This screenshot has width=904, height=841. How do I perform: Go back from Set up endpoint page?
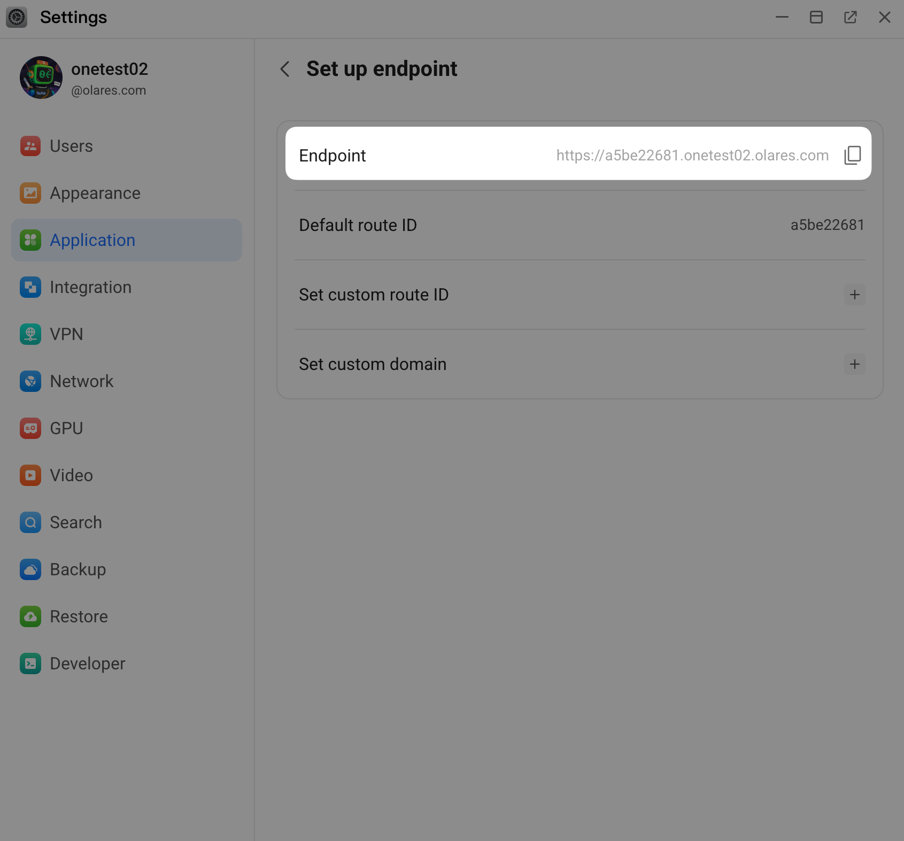point(284,69)
